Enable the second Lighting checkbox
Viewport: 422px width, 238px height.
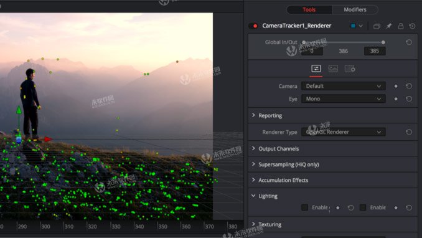tap(363, 207)
